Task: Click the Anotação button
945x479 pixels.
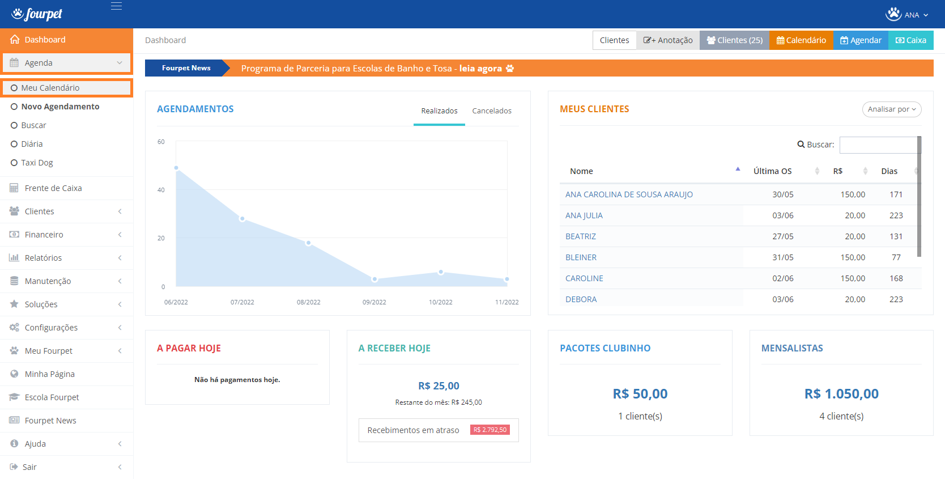Action: click(668, 40)
